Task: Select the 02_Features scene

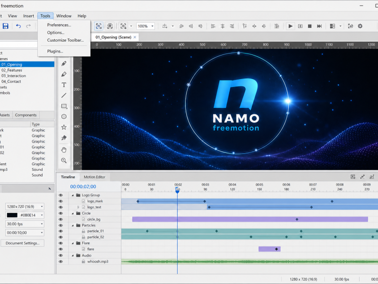Action: tap(12, 70)
